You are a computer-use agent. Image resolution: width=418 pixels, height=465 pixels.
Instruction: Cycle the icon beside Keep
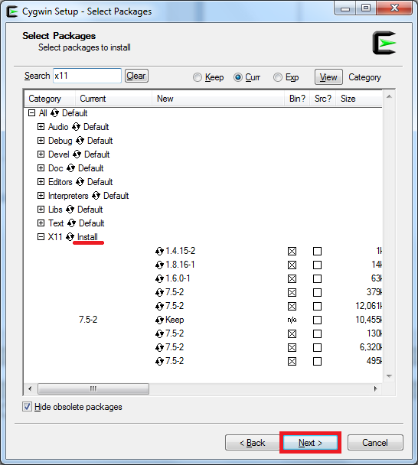pyautogui.click(x=159, y=320)
